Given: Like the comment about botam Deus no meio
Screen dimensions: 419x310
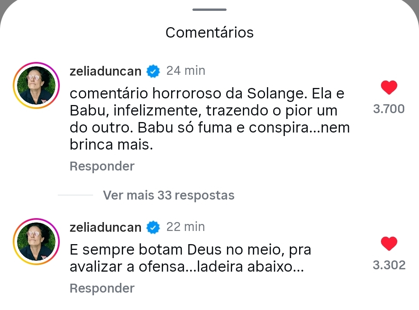Looking at the screenshot, I should pos(389,244).
